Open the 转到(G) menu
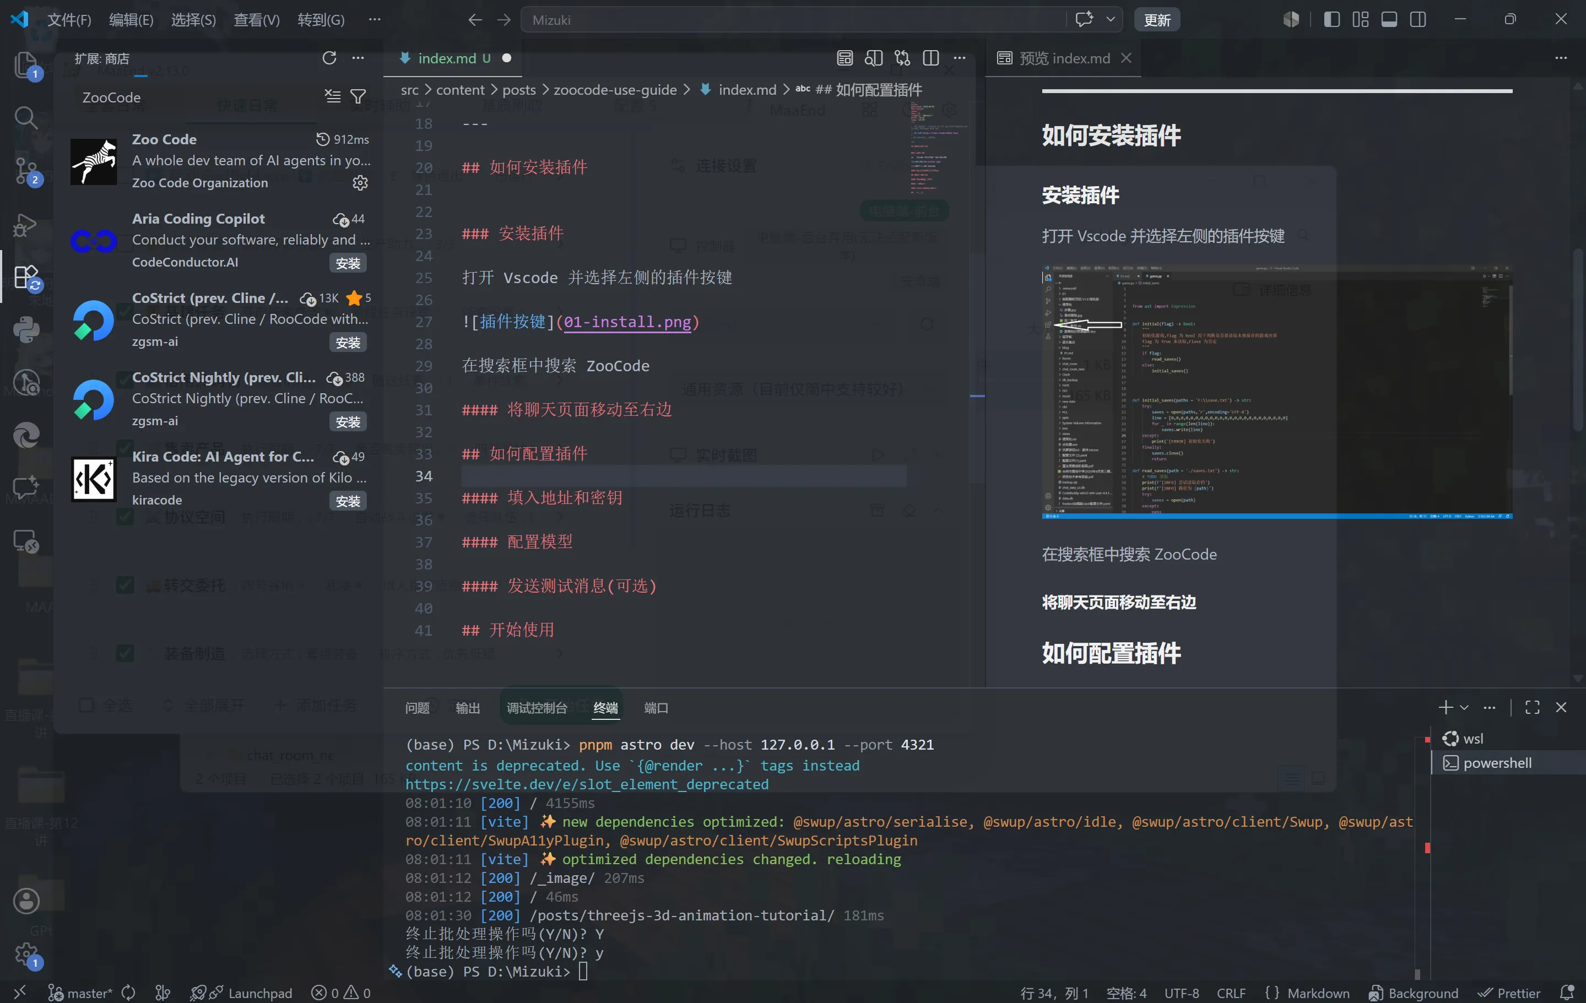The image size is (1586, 1003). pyautogui.click(x=321, y=20)
